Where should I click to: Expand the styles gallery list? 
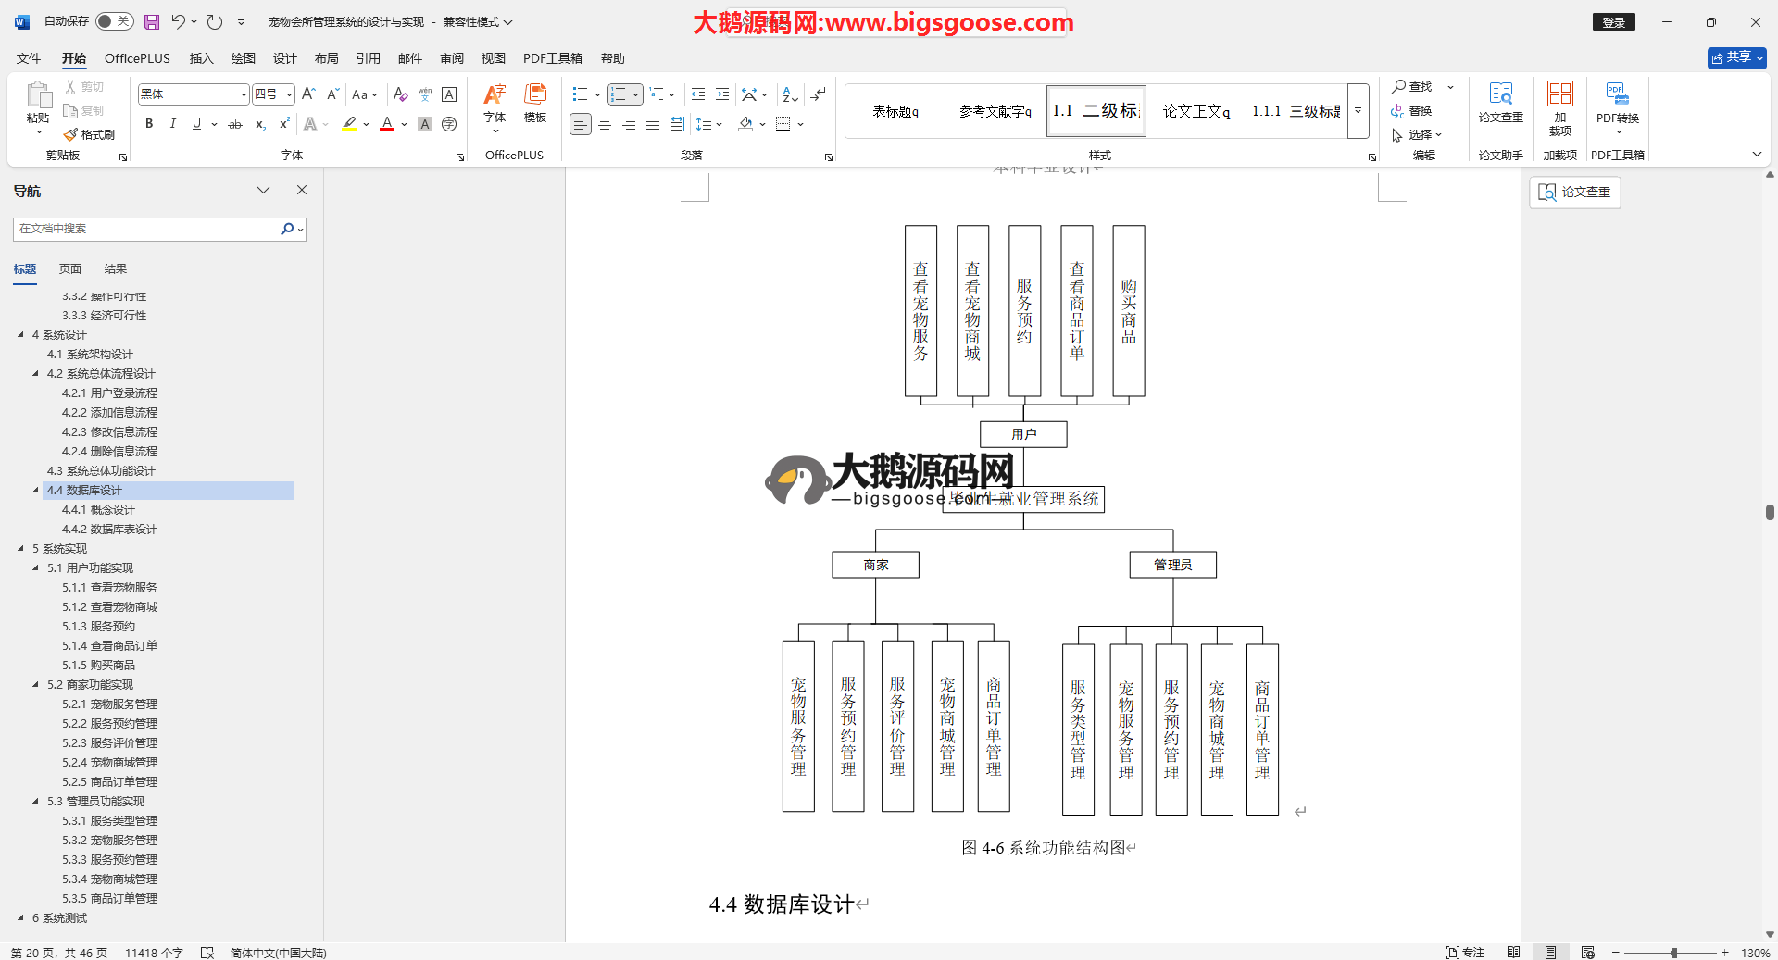point(1359,111)
